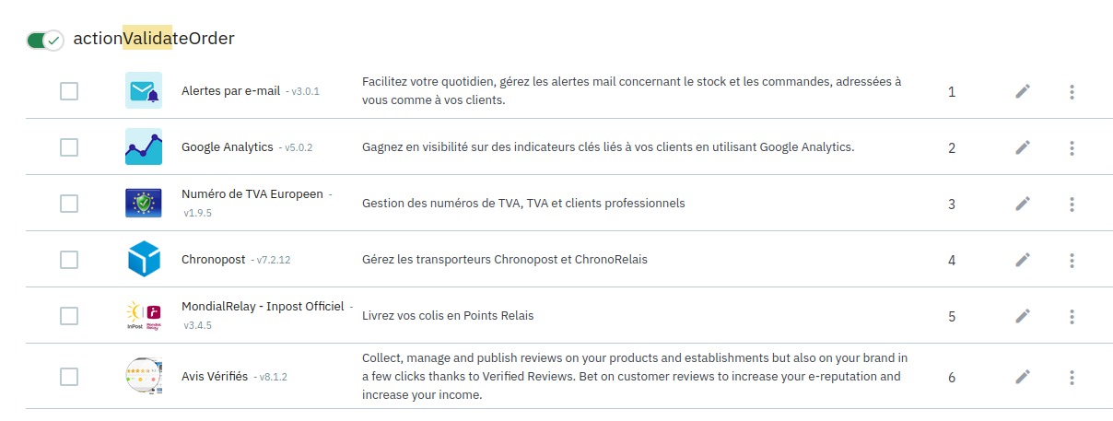Screen dimensions: 1113x421
Task: Edit the Alertes par e-mail module with pencil
Action: tap(1023, 91)
